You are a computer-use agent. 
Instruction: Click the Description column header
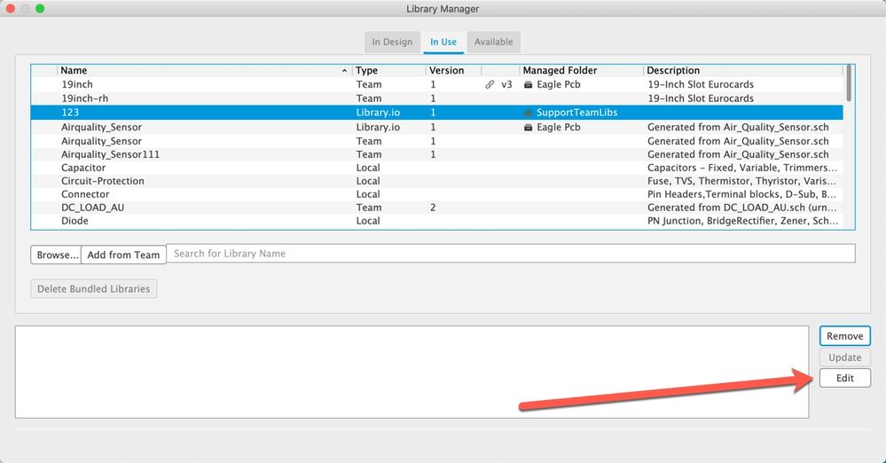(x=742, y=71)
